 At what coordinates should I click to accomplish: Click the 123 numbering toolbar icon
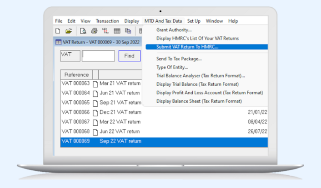pyautogui.click(x=105, y=31)
